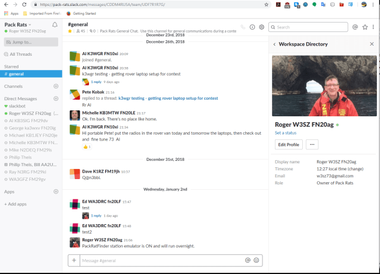Click the Jump to quick switcher

(x=31, y=42)
